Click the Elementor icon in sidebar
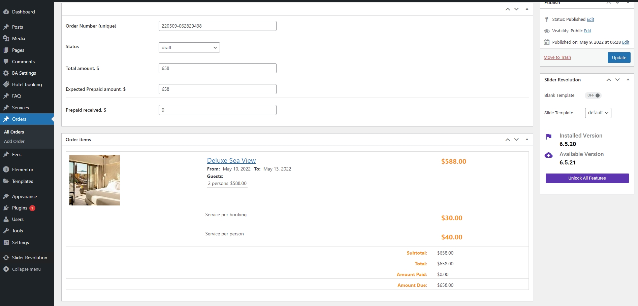 pyautogui.click(x=6, y=169)
